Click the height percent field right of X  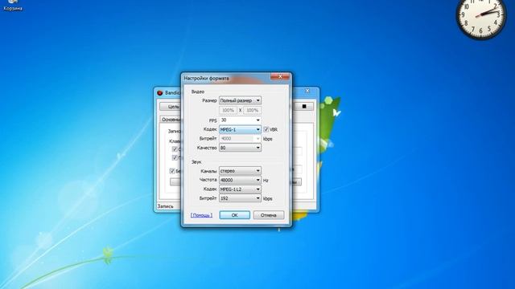[252, 110]
